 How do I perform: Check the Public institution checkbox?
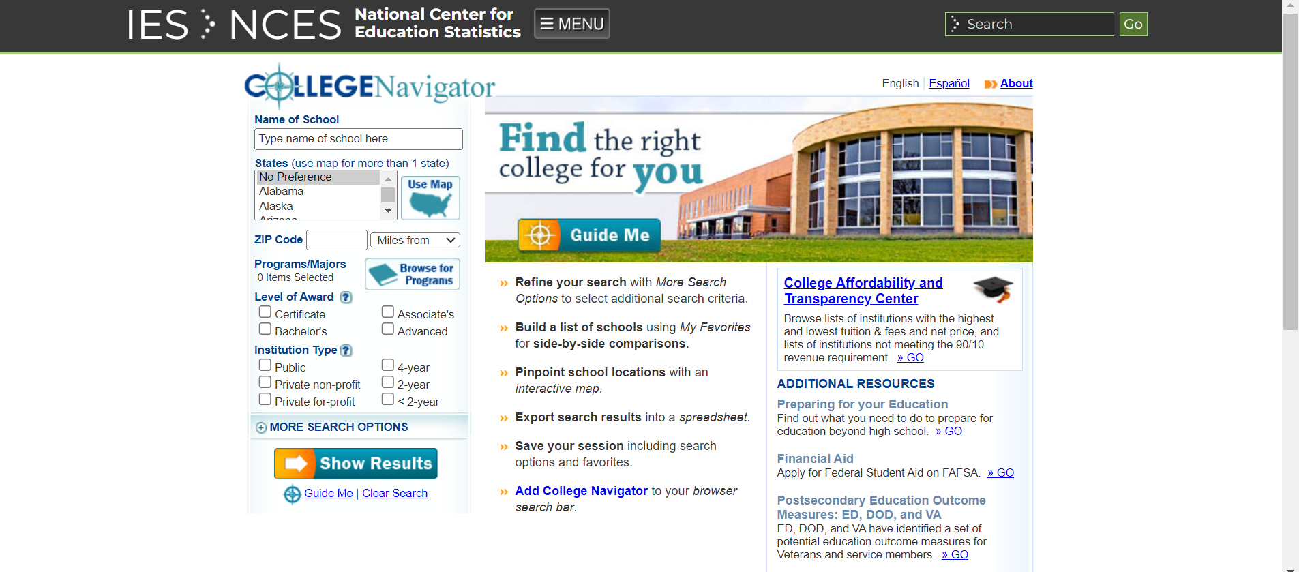[x=265, y=365]
